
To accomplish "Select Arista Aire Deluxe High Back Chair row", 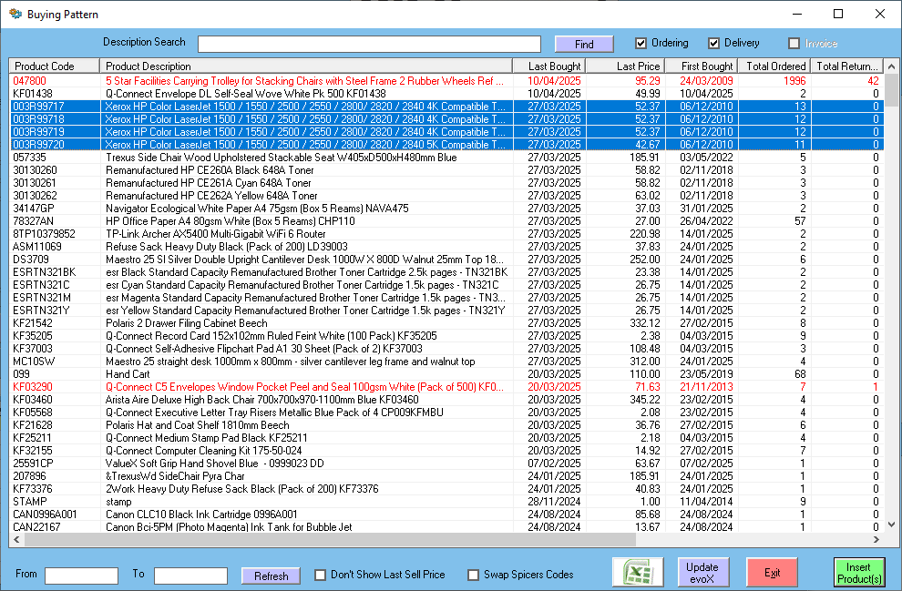I will click(446, 400).
